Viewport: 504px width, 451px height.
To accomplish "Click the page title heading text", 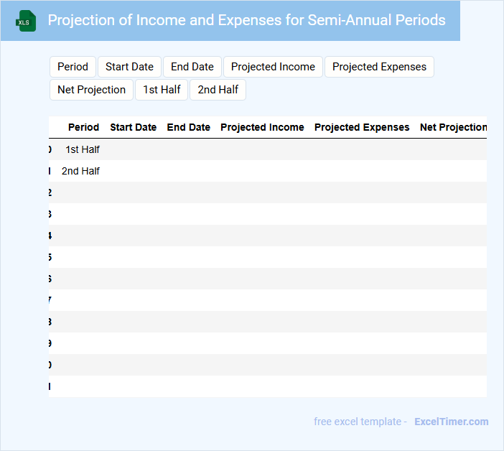I will point(246,20).
